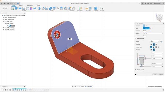Select the Offset Plane construct icon

[x=80, y=8]
